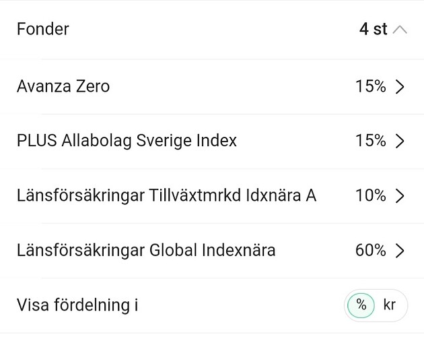Viewport: 424px width, 337px height.
Task: Click the Fonder header title
Action: pyautogui.click(x=43, y=30)
